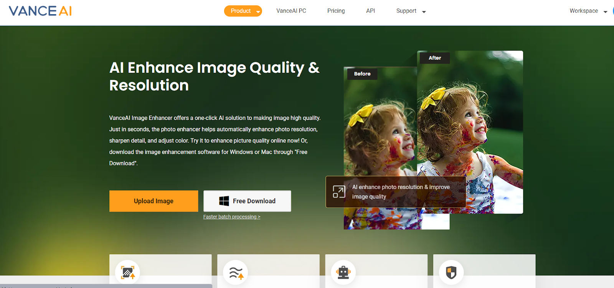Click the "Before" label on the photo

point(362,74)
